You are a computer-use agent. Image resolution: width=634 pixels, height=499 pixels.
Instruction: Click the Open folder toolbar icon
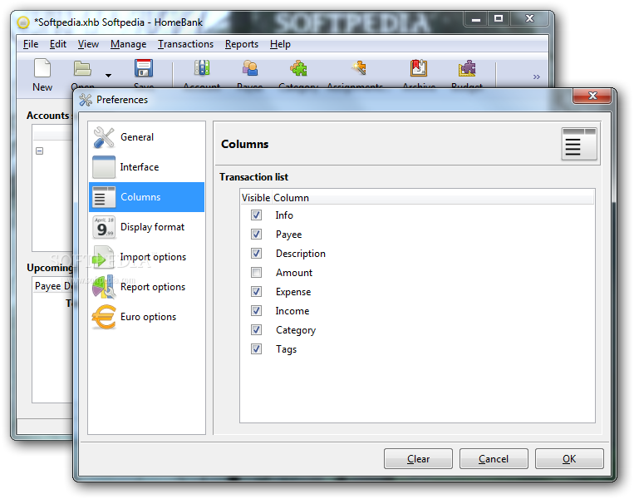click(82, 68)
